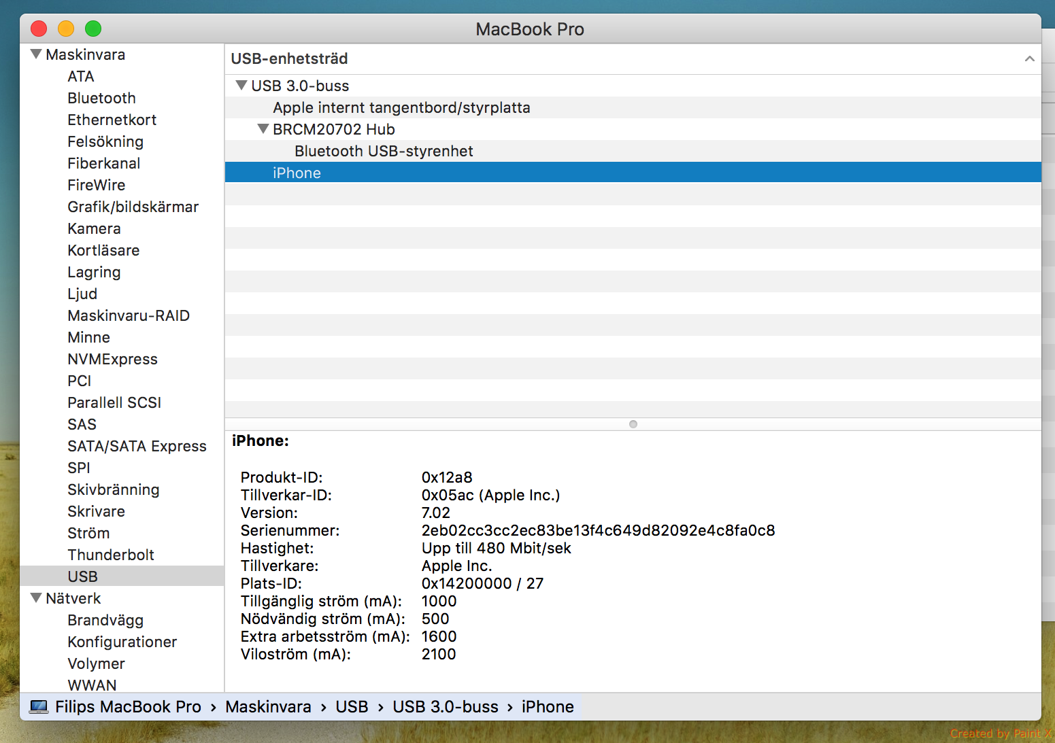Collapse the Maskinvara section
The image size is (1055, 743).
click(x=37, y=54)
